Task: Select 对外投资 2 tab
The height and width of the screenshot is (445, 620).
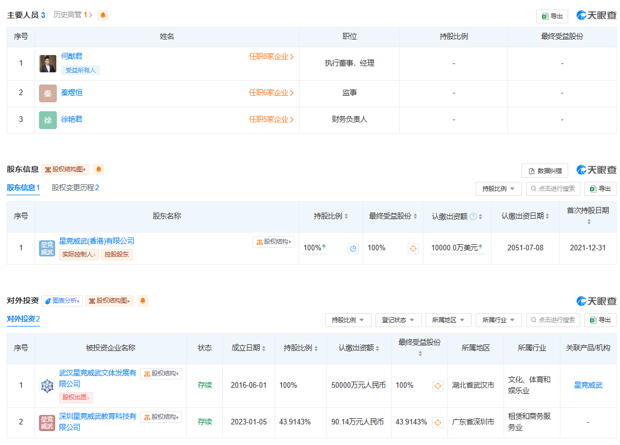Action: (x=23, y=319)
